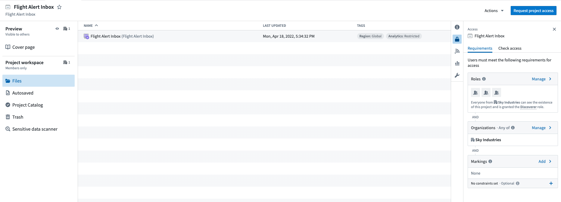561x202 pixels.
Task: Click the first role user group icon
Action: 475,92
